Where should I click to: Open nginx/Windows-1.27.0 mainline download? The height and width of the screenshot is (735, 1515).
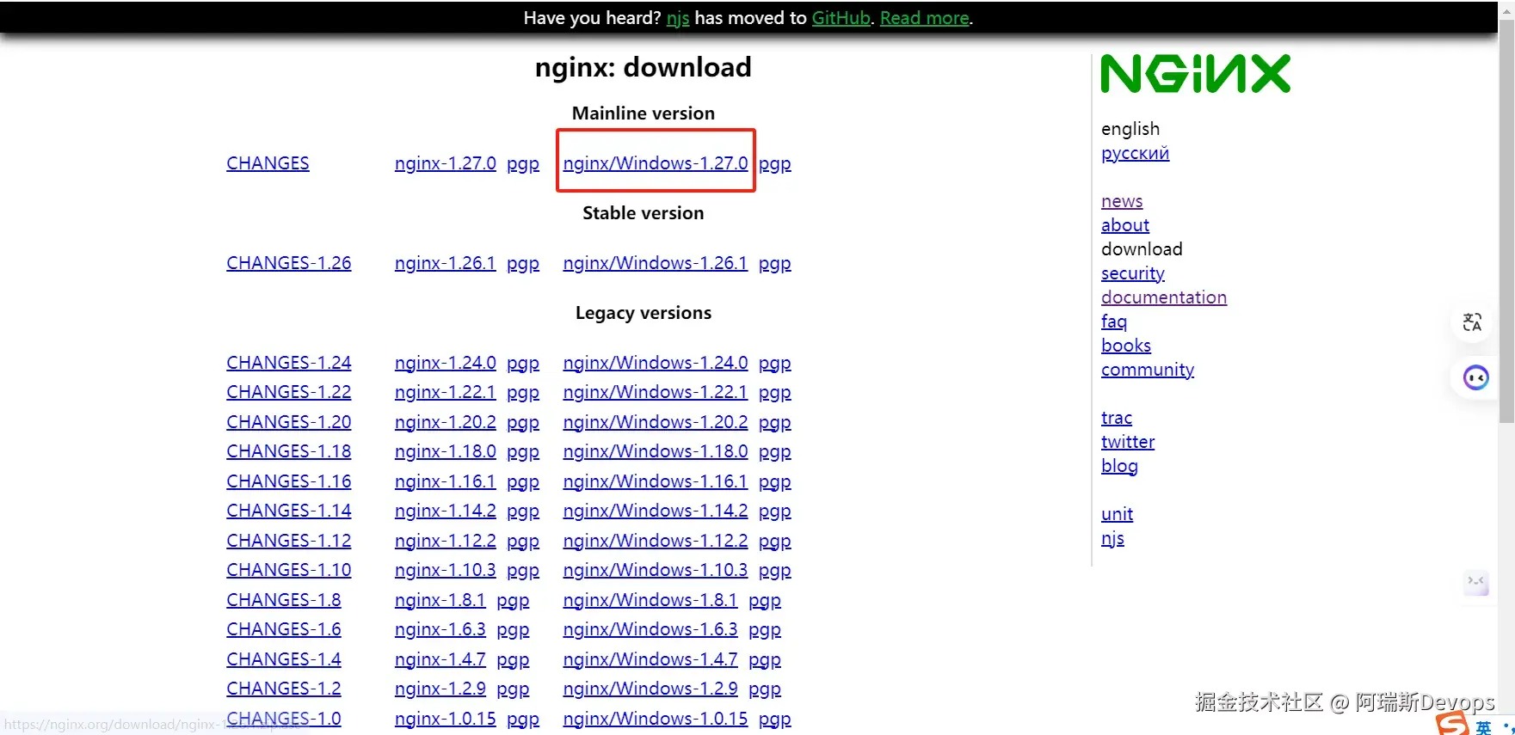pos(656,163)
